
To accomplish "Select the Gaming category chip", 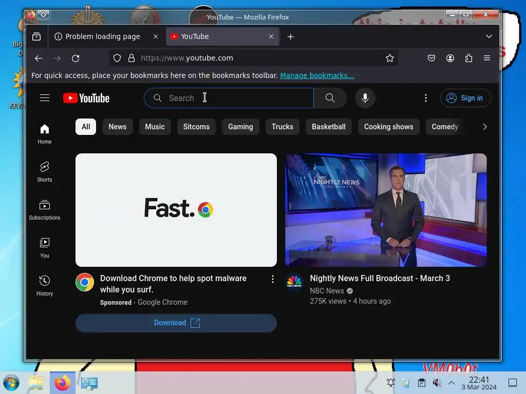I will point(240,127).
